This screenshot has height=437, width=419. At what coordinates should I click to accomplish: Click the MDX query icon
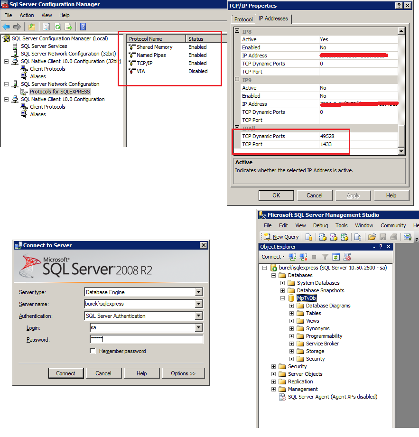pyautogui.click(x=323, y=237)
